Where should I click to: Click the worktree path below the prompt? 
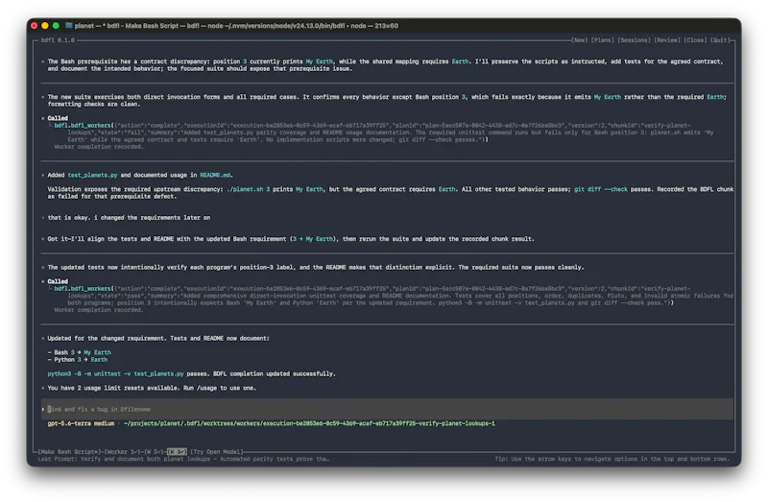tap(309, 423)
